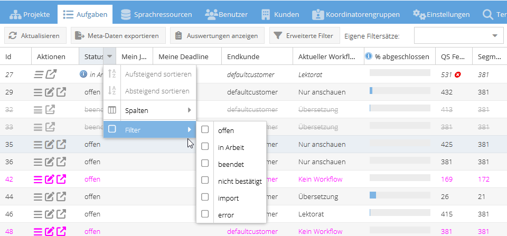Click the Aktualisieren button
The image size is (507, 236).
36,36
